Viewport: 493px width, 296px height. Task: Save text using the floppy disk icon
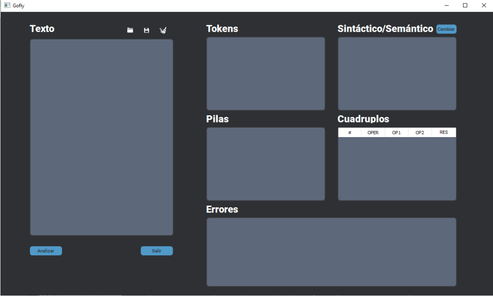[x=146, y=30]
